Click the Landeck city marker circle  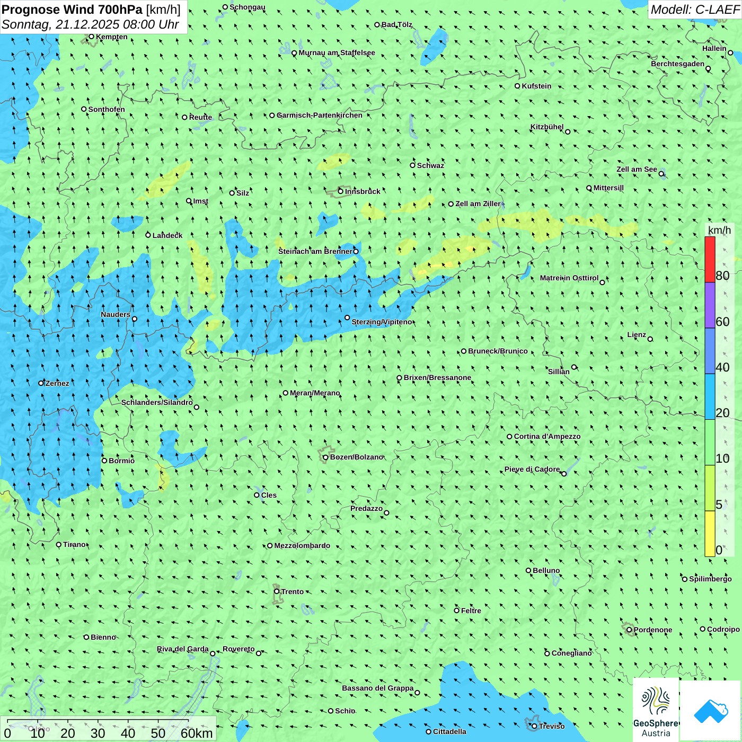point(148,235)
